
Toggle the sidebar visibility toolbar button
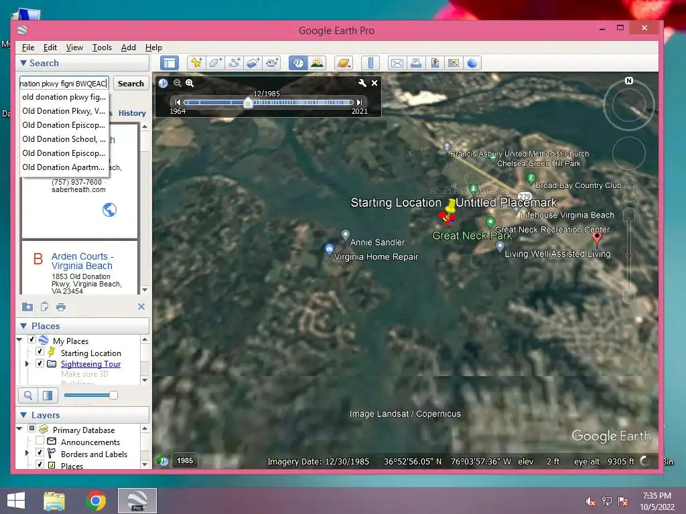pyautogui.click(x=169, y=63)
